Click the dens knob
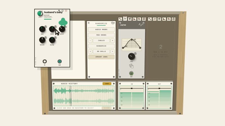The width and height of the screenshot is (225, 126). (52, 29)
